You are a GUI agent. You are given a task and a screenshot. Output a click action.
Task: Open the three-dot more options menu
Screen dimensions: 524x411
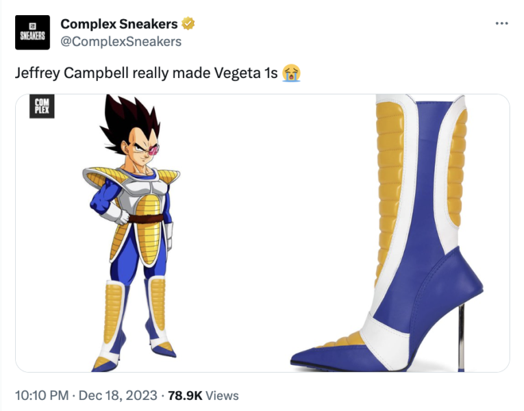coord(501,23)
